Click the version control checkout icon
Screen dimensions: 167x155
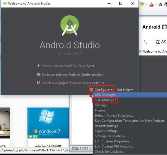pyautogui.click(x=39, y=83)
